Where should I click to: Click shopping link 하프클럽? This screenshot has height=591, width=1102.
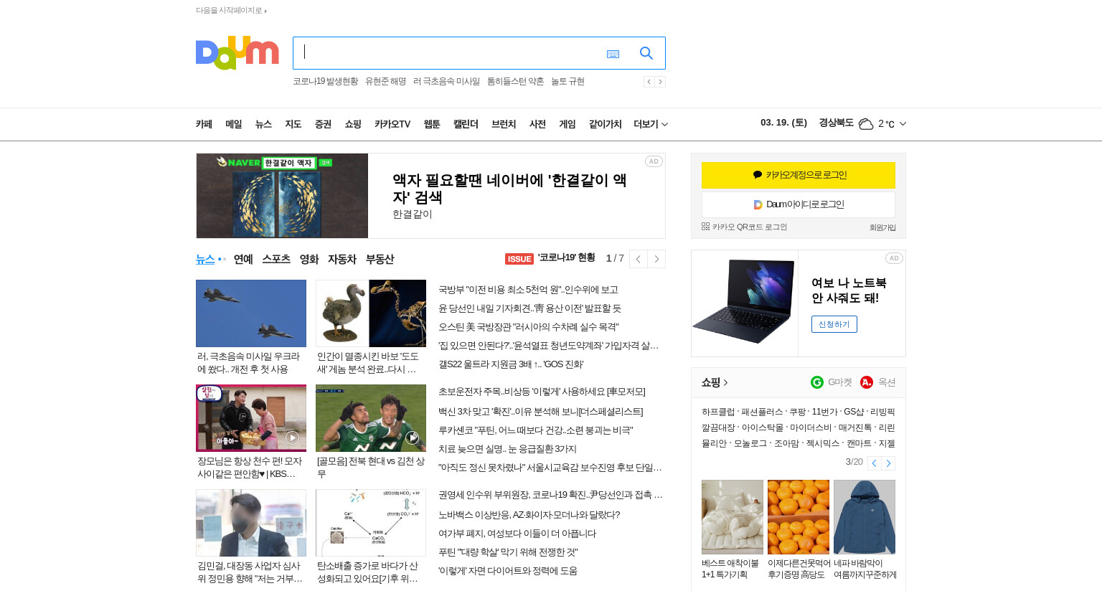pyautogui.click(x=718, y=412)
